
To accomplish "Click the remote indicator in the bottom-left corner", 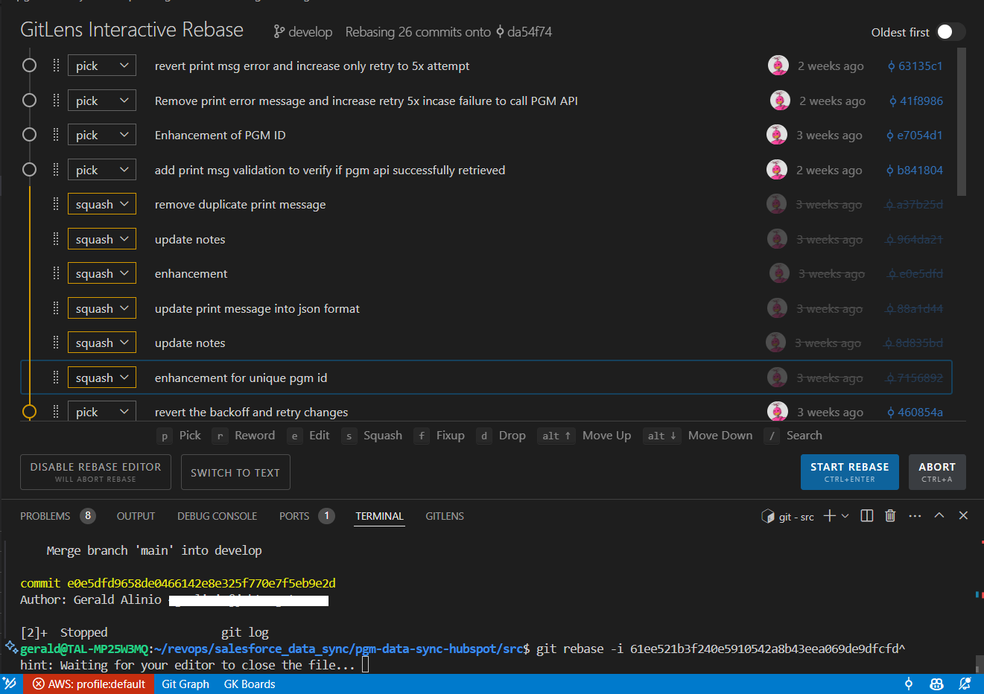I will [8, 684].
